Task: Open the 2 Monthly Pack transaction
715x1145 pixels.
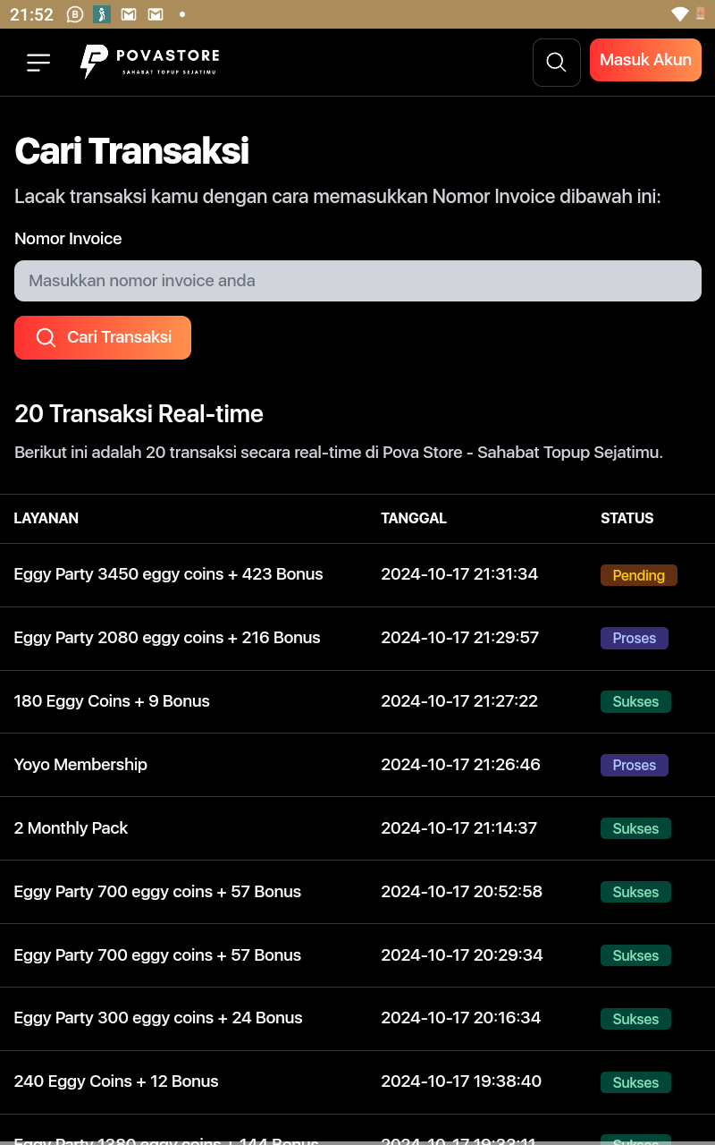Action: click(357, 828)
